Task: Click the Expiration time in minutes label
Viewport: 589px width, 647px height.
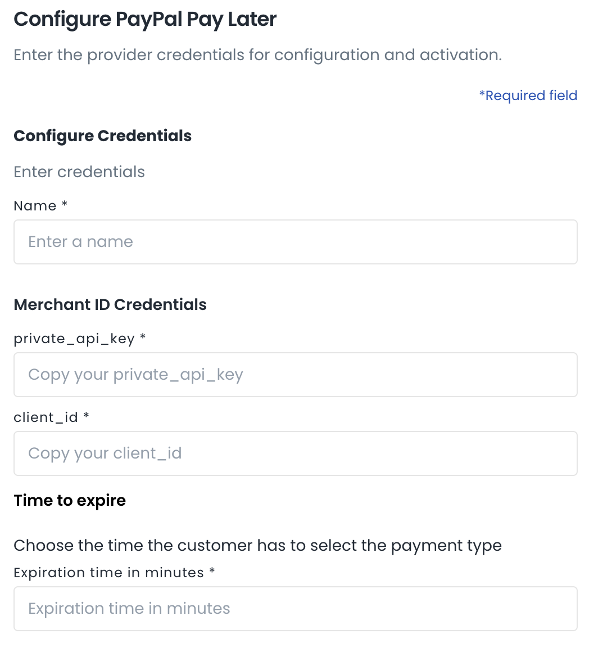Action: click(108, 573)
